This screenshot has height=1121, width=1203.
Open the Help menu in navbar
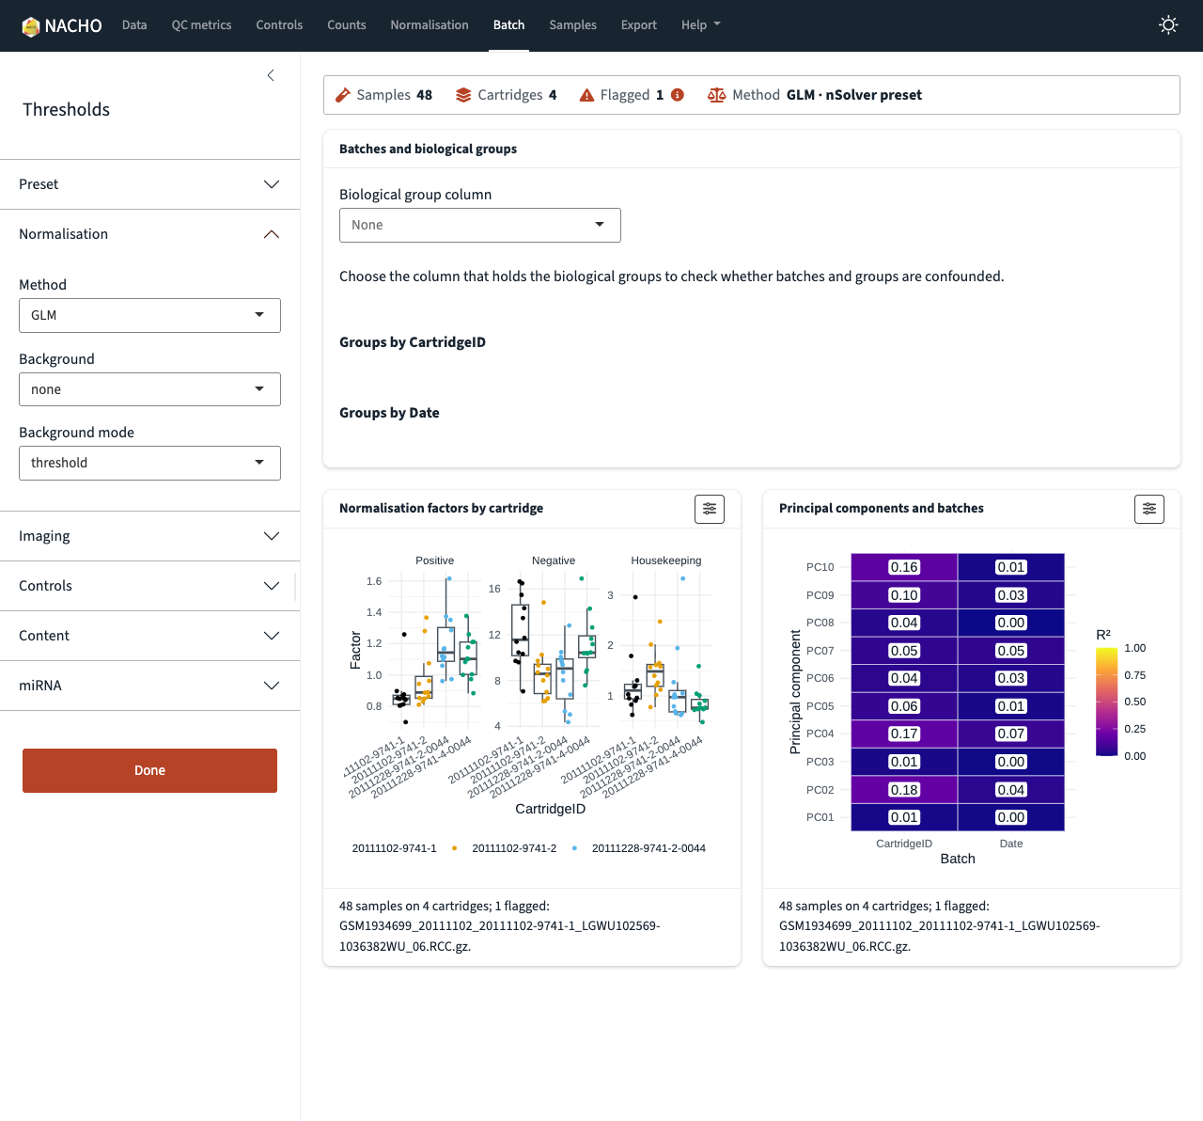click(700, 25)
